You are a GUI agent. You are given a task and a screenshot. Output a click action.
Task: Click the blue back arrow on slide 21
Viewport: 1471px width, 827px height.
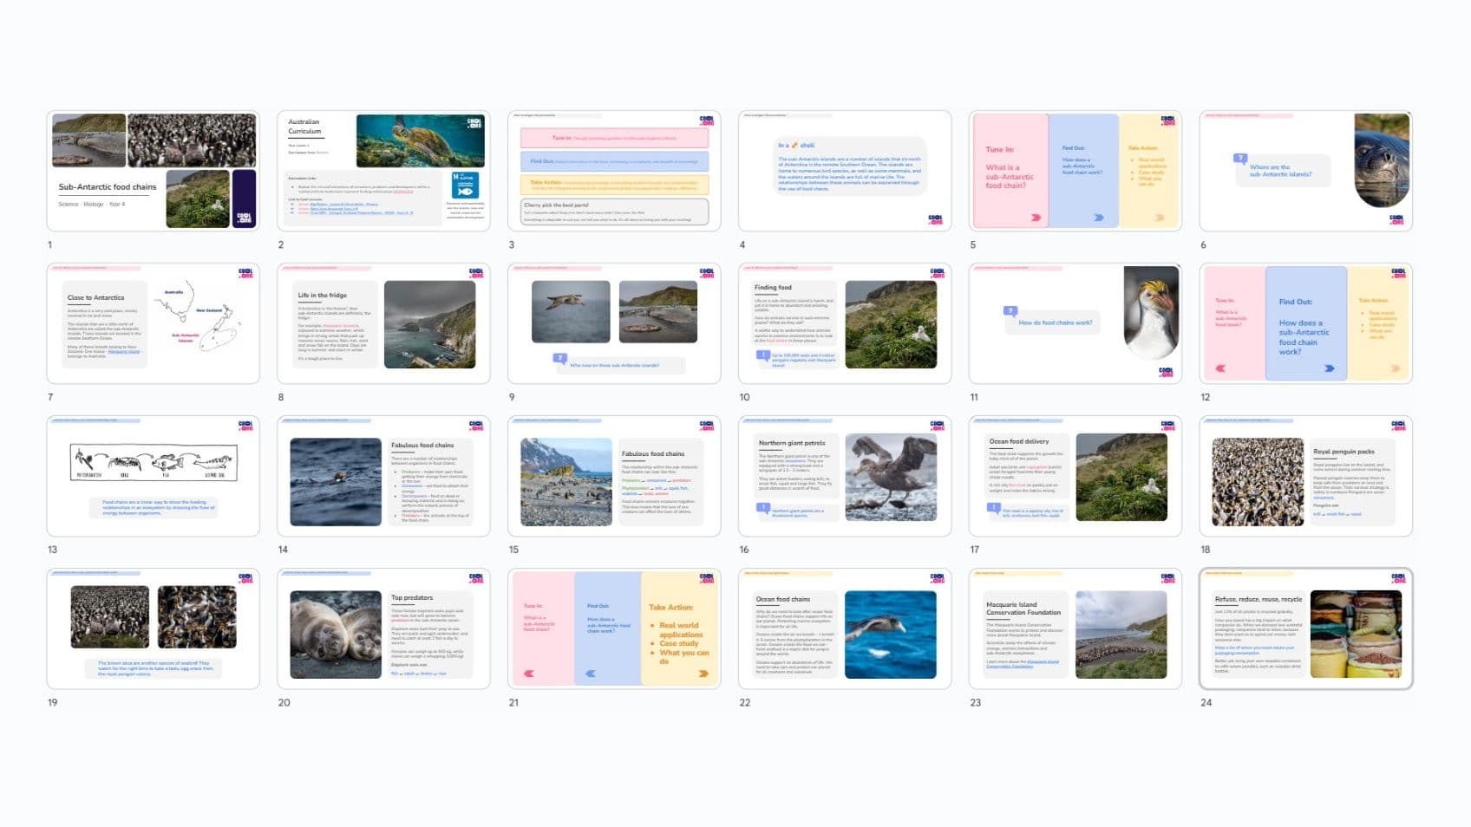589,673
